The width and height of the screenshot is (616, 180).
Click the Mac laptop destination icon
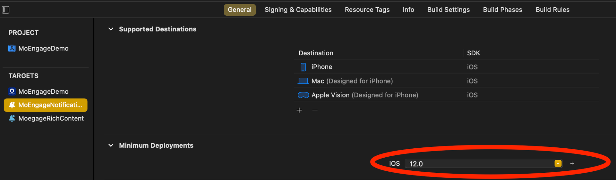303,81
